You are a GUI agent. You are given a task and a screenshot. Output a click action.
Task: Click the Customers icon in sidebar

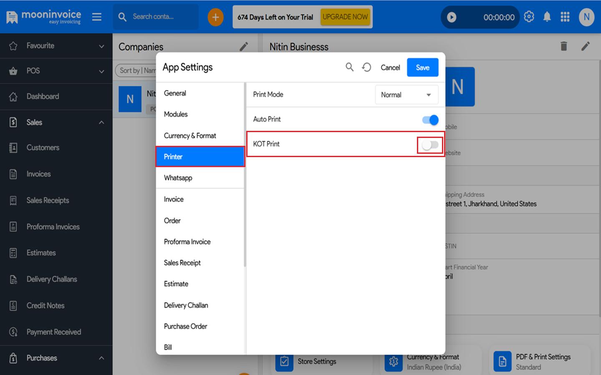click(13, 147)
